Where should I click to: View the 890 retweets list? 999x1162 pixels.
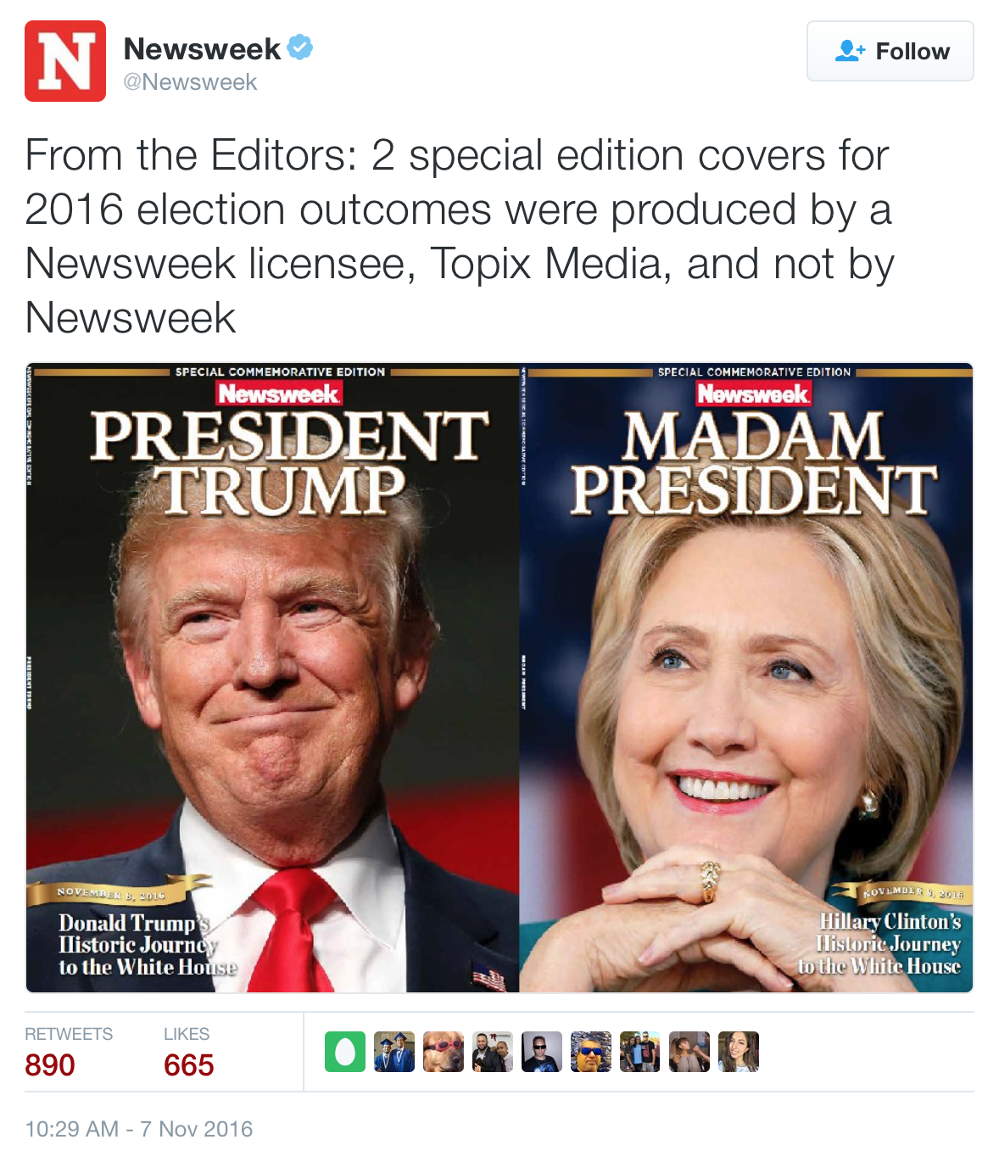click(x=69, y=1052)
